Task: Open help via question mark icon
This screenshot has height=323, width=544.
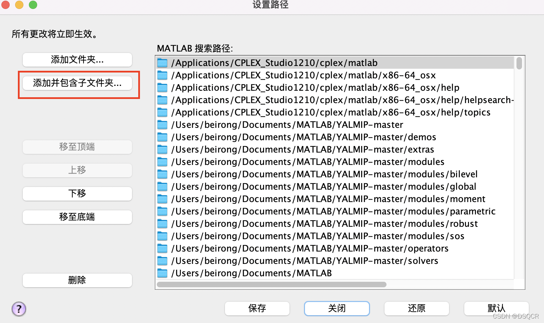Action: click(x=19, y=309)
